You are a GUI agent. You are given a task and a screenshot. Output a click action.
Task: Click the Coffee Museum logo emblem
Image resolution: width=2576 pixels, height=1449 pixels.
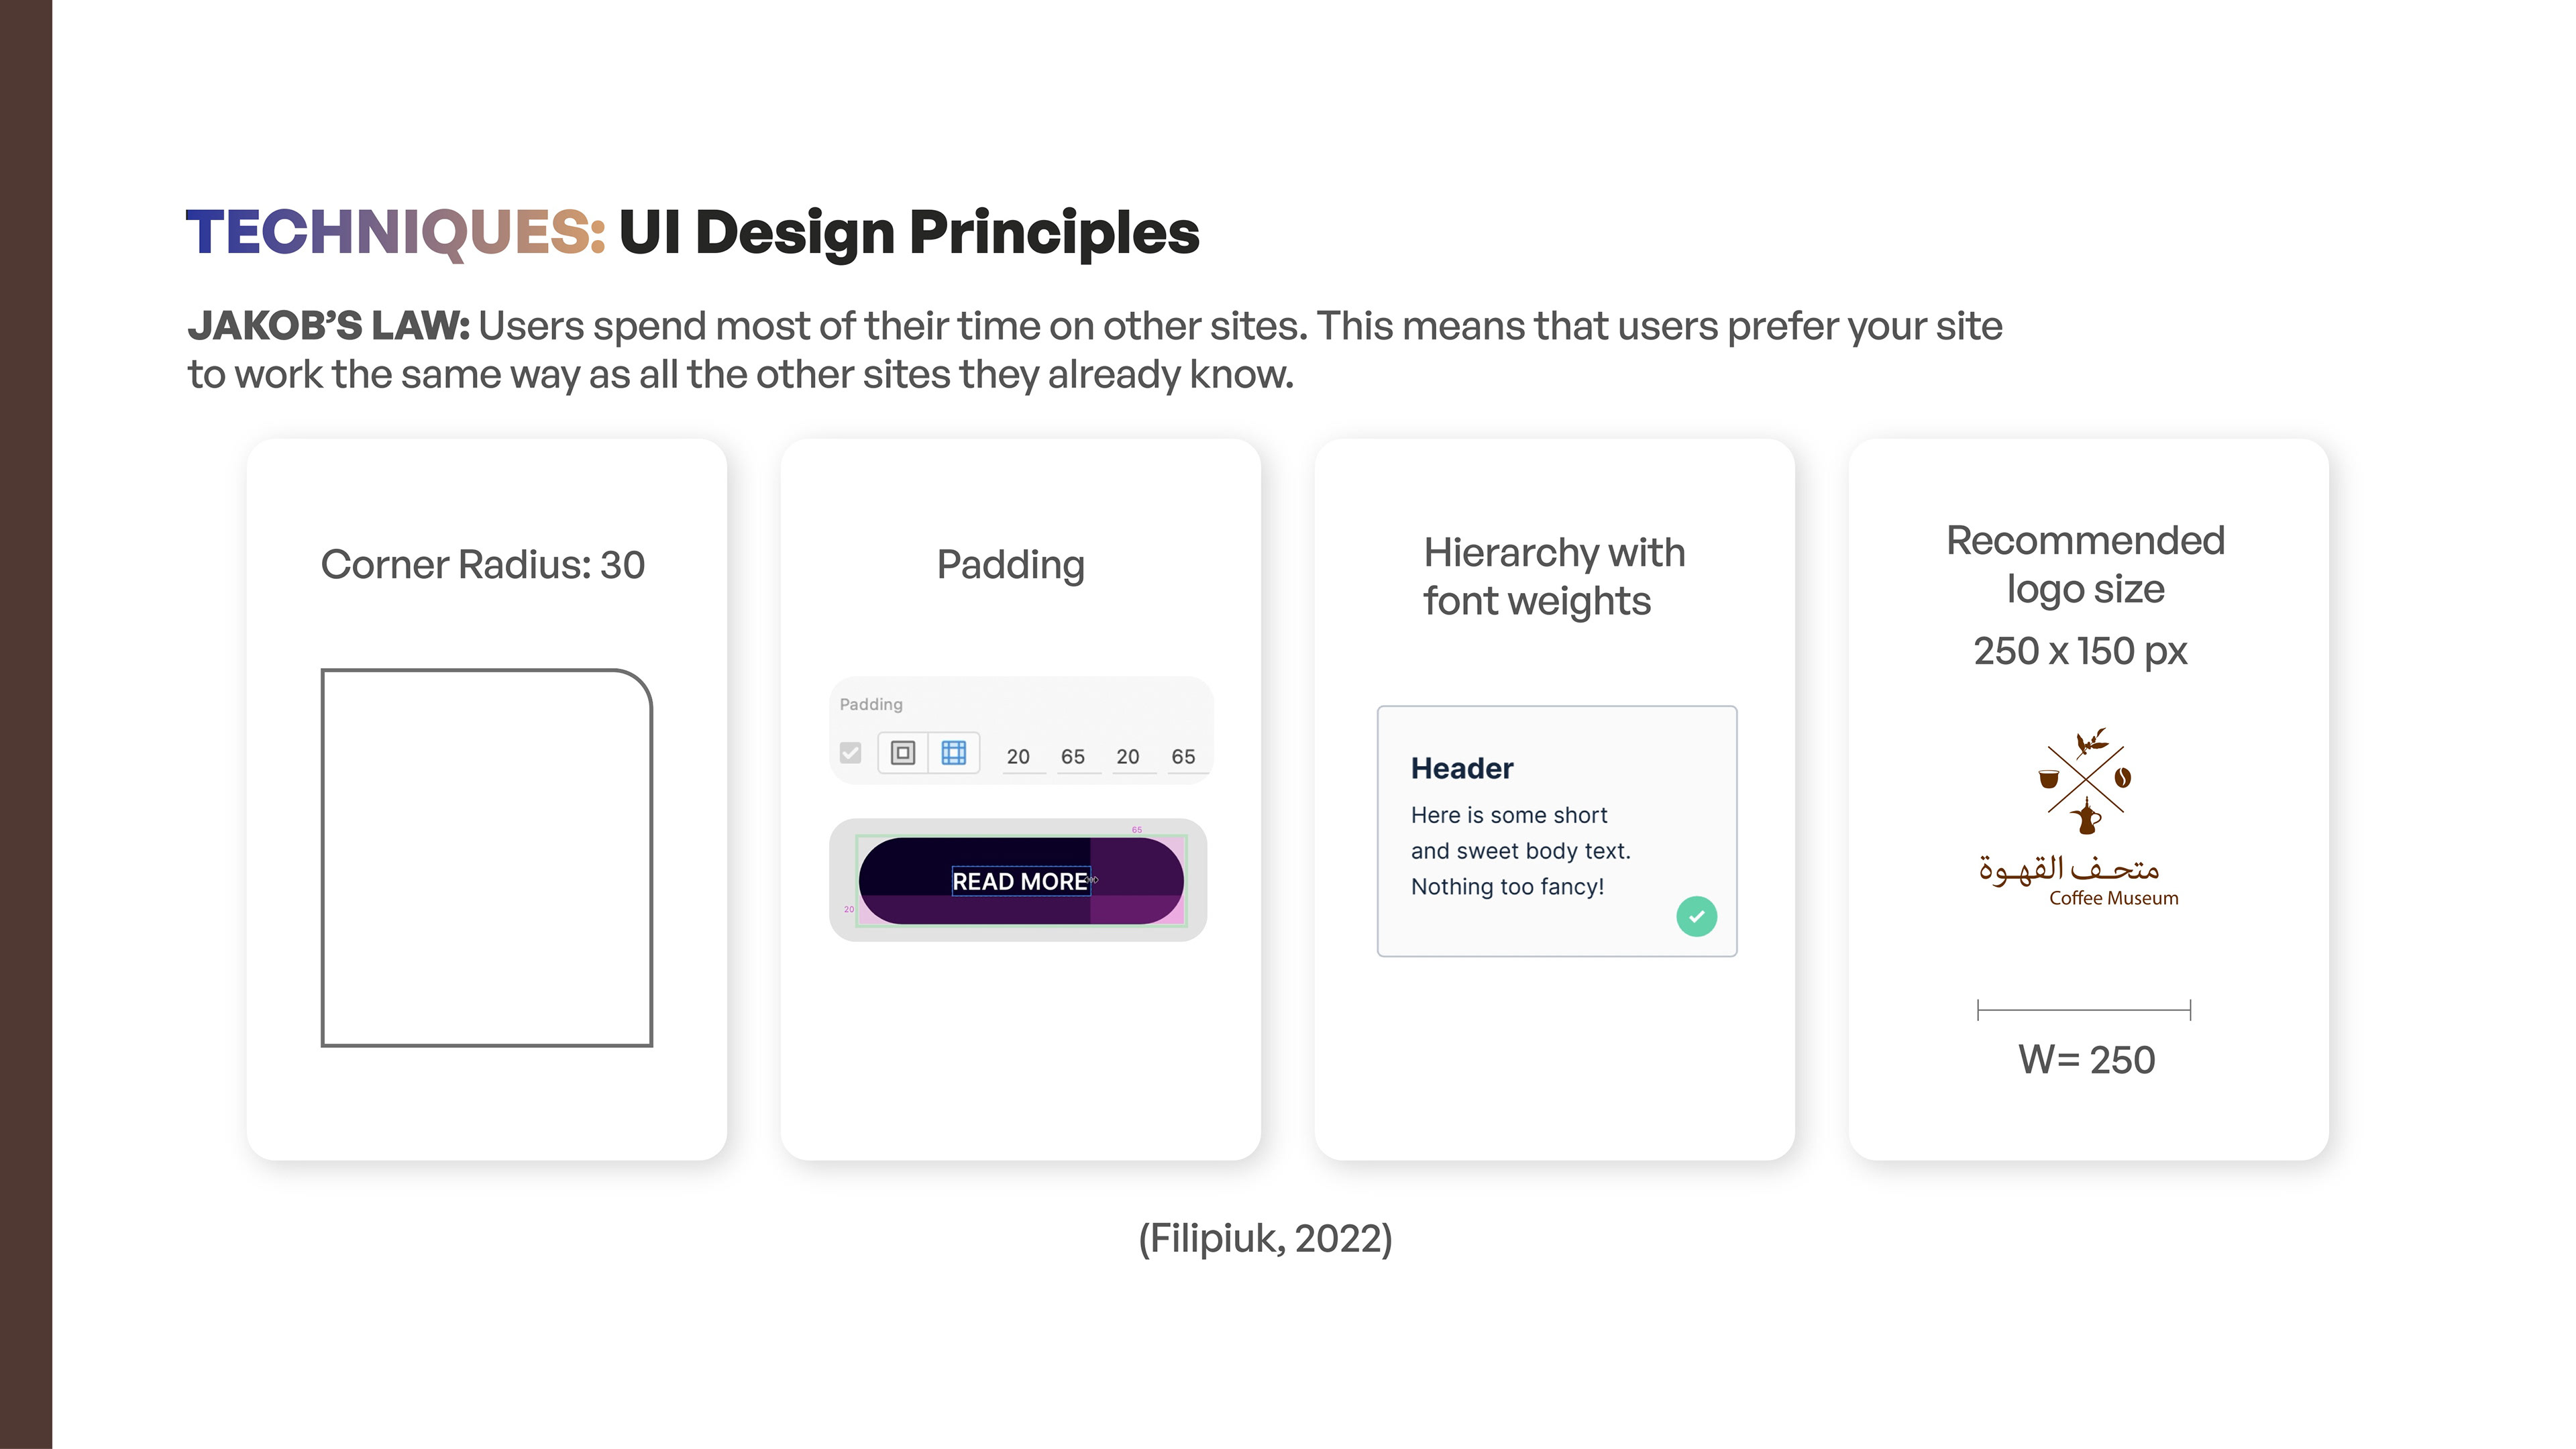tap(2086, 782)
